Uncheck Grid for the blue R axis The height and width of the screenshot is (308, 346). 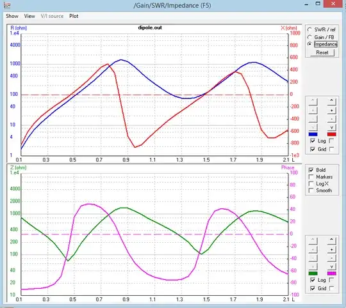pyautogui.click(x=313, y=149)
